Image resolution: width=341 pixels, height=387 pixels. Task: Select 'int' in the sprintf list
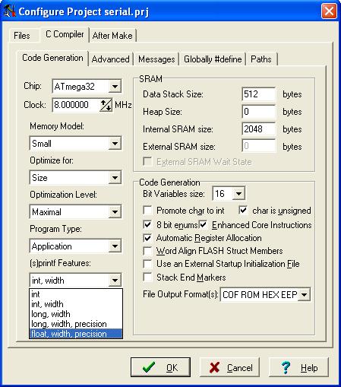tap(76, 294)
